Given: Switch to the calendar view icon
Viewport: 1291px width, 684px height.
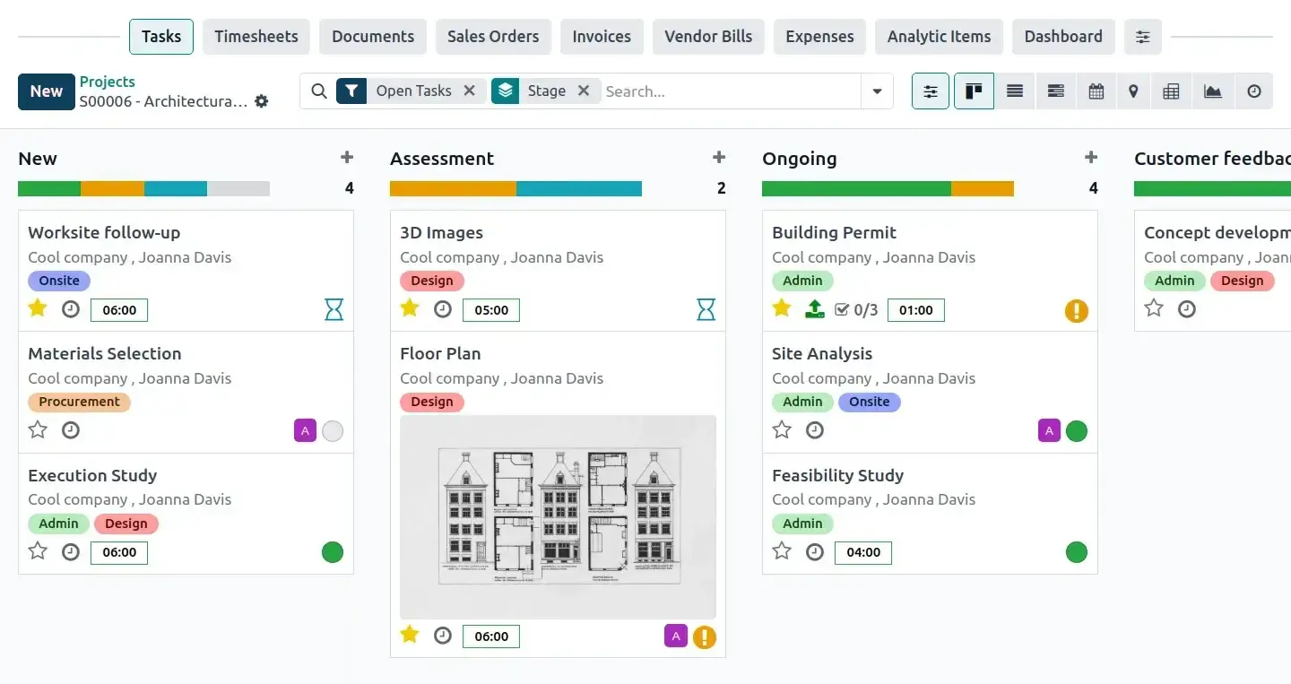Looking at the screenshot, I should pyautogui.click(x=1096, y=91).
